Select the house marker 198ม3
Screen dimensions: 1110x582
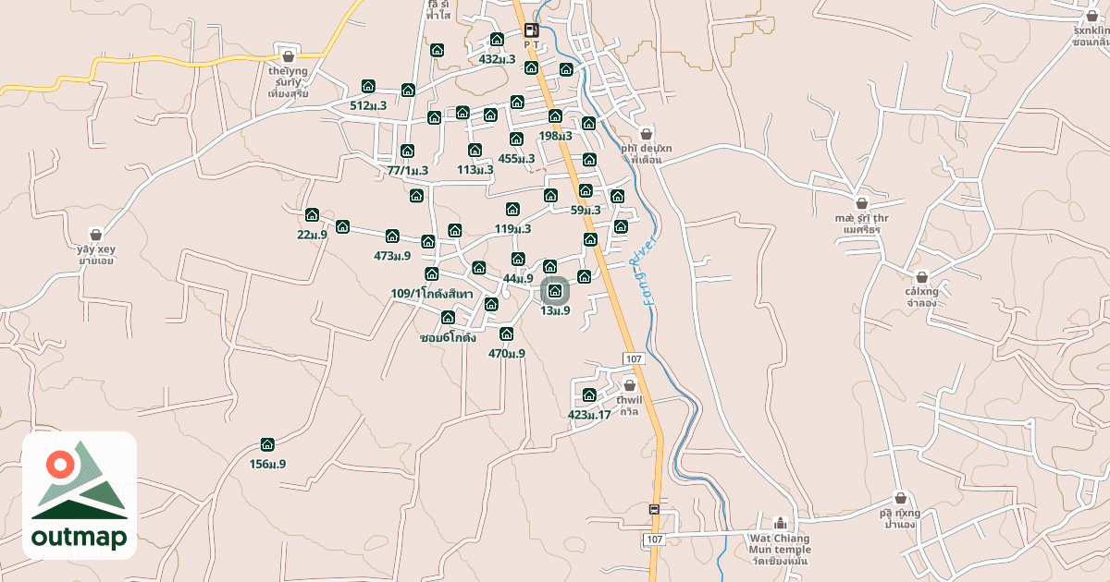pos(555,115)
